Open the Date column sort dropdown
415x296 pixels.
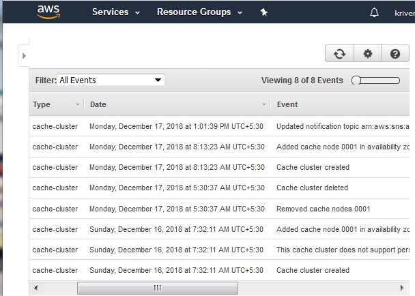(264, 104)
